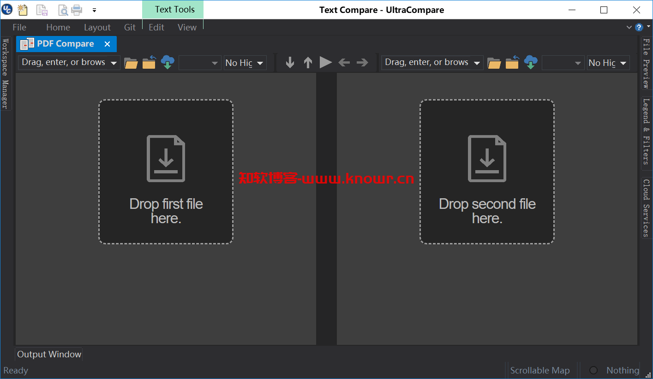The height and width of the screenshot is (379, 653).
Task: Click the Drop first file here zone
Action: pos(166,172)
